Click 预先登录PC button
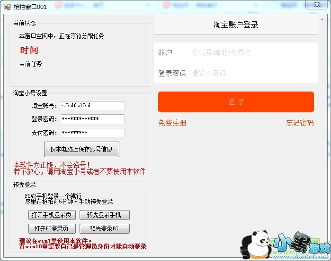331x261 pixels. click(x=105, y=228)
